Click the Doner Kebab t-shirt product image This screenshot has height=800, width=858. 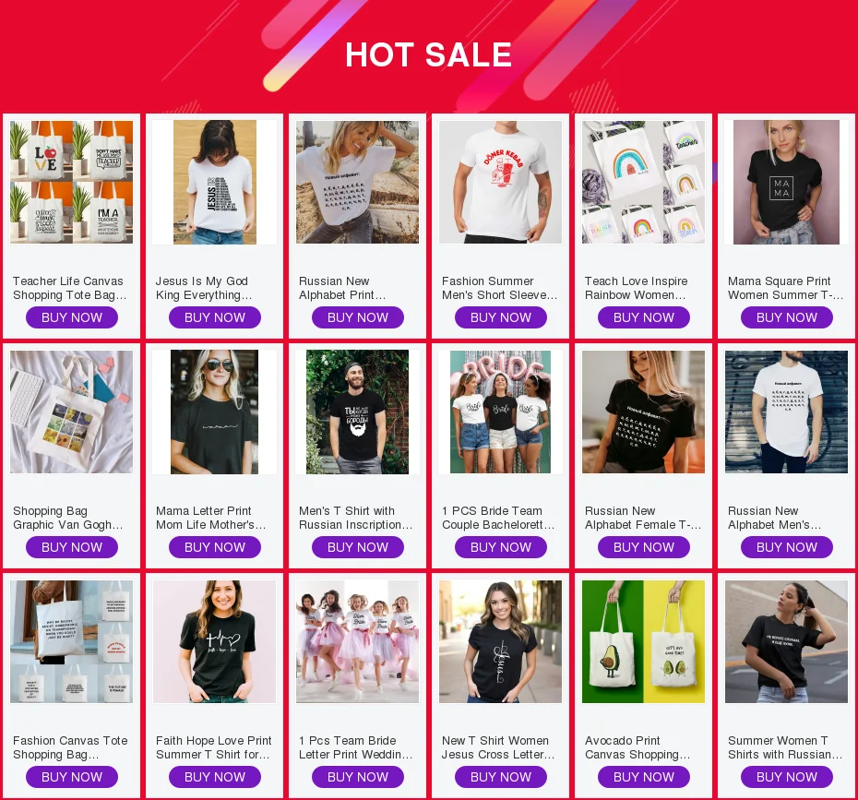pos(500,182)
